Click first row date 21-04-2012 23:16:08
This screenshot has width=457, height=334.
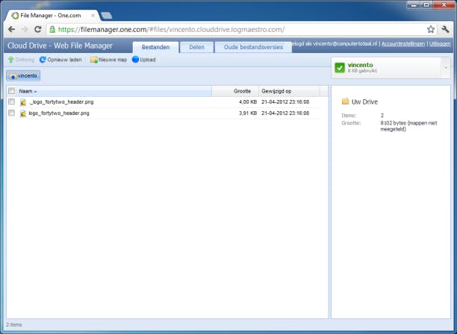click(285, 102)
